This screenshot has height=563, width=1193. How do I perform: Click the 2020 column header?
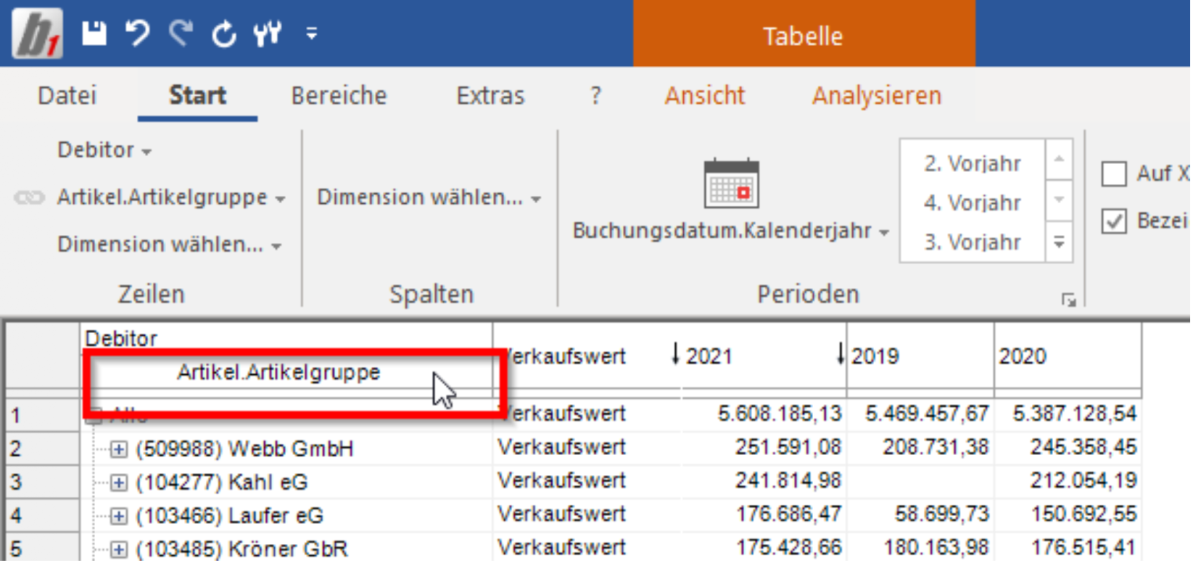[1068, 356]
